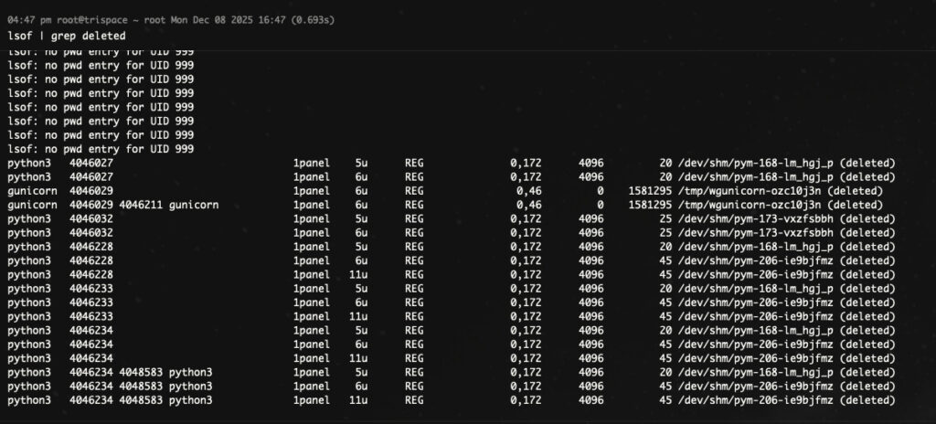Click the 11u descriptor on the PID 4046233 row
Viewport: 936px width, 424px height.
click(x=364, y=316)
